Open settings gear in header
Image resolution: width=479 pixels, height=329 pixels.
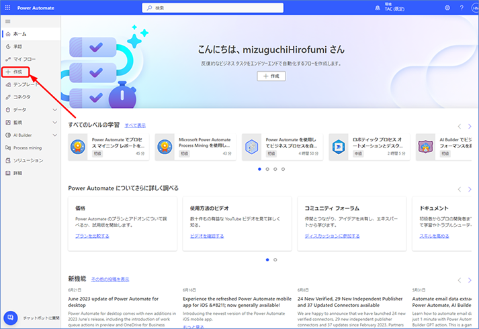click(447, 7)
